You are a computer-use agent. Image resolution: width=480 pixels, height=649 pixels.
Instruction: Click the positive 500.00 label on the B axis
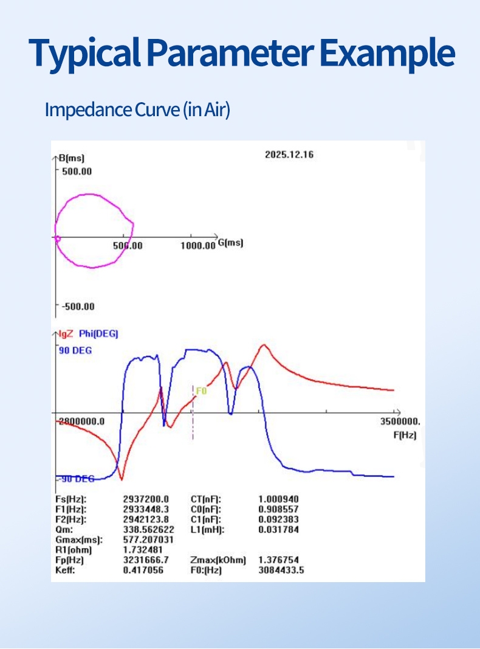coord(77,172)
